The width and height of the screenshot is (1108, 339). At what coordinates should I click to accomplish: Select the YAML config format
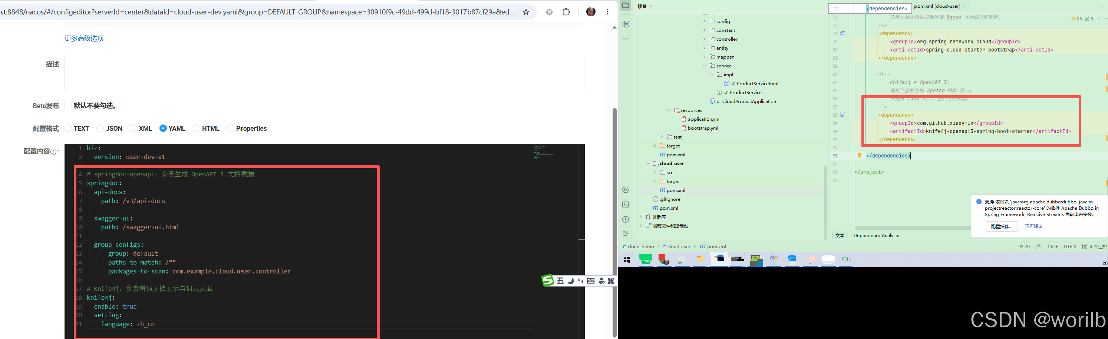click(163, 129)
